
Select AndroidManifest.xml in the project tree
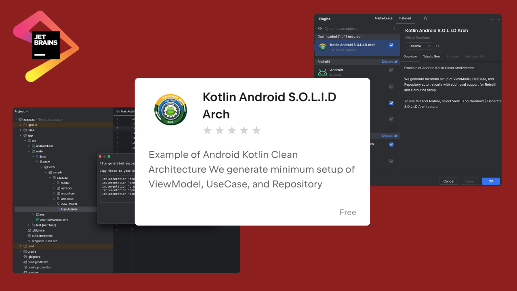coord(54,220)
